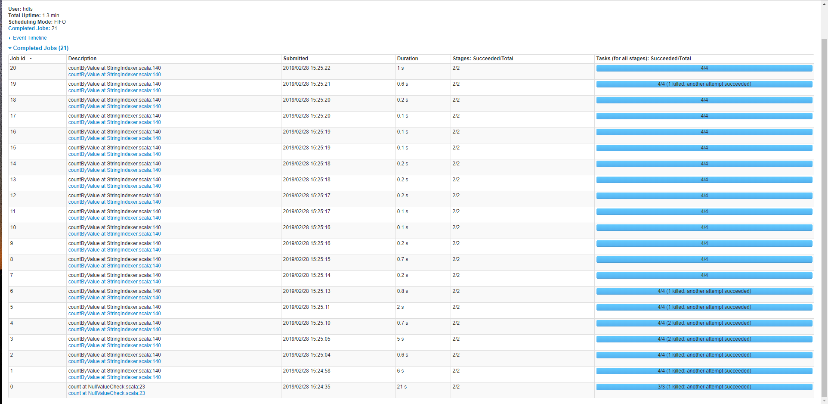Select submitted time 2019/02/28 15:25:05
This screenshot has width=828, height=404.
306,339
